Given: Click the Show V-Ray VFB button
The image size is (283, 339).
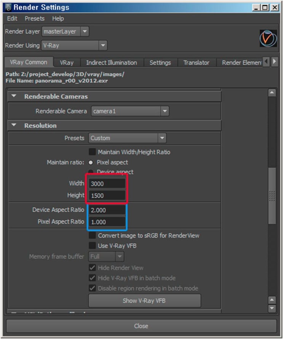Looking at the screenshot, I should (144, 301).
